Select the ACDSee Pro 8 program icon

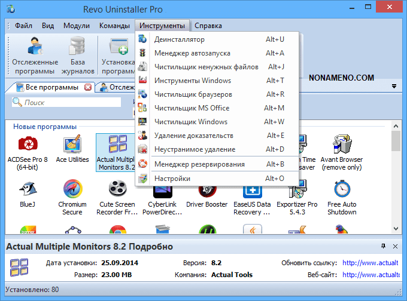[26, 145]
